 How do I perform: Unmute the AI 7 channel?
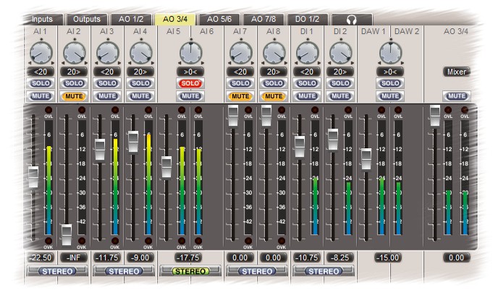[240, 96]
